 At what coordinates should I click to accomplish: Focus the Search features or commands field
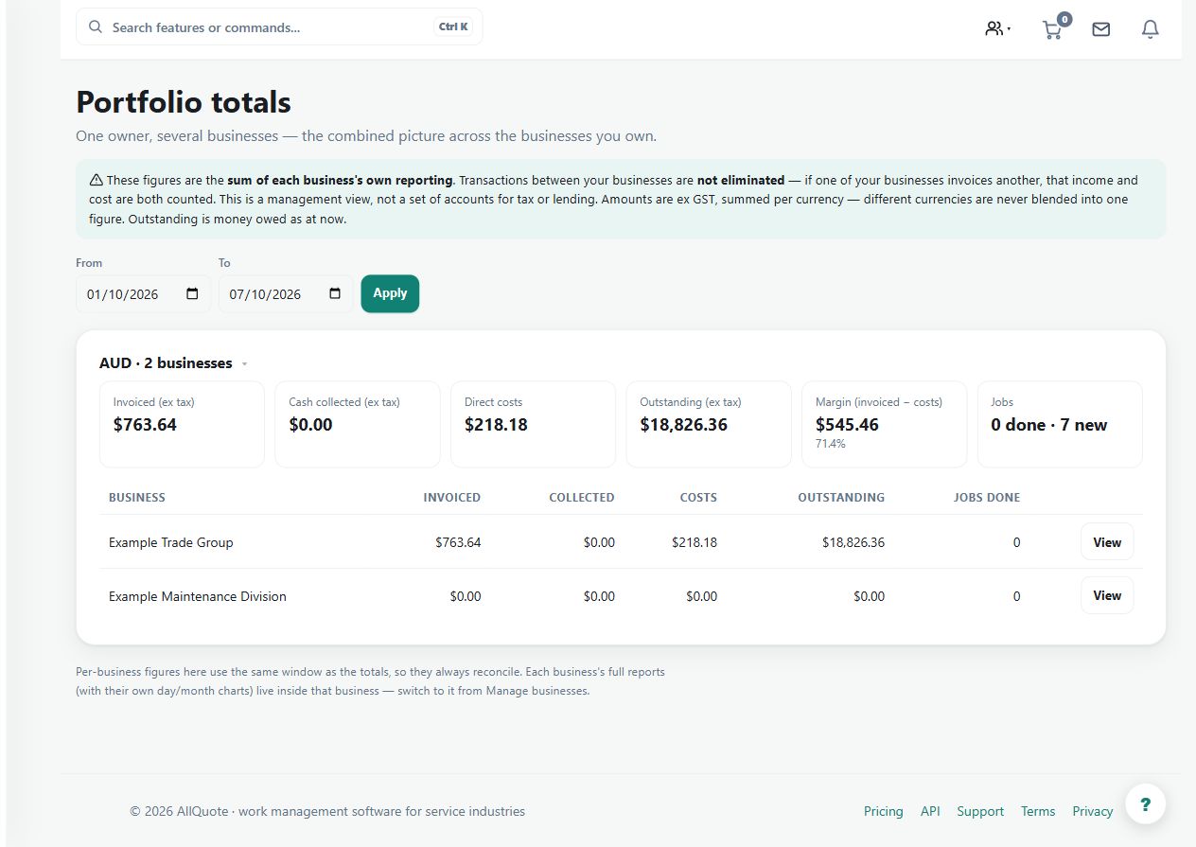click(279, 26)
